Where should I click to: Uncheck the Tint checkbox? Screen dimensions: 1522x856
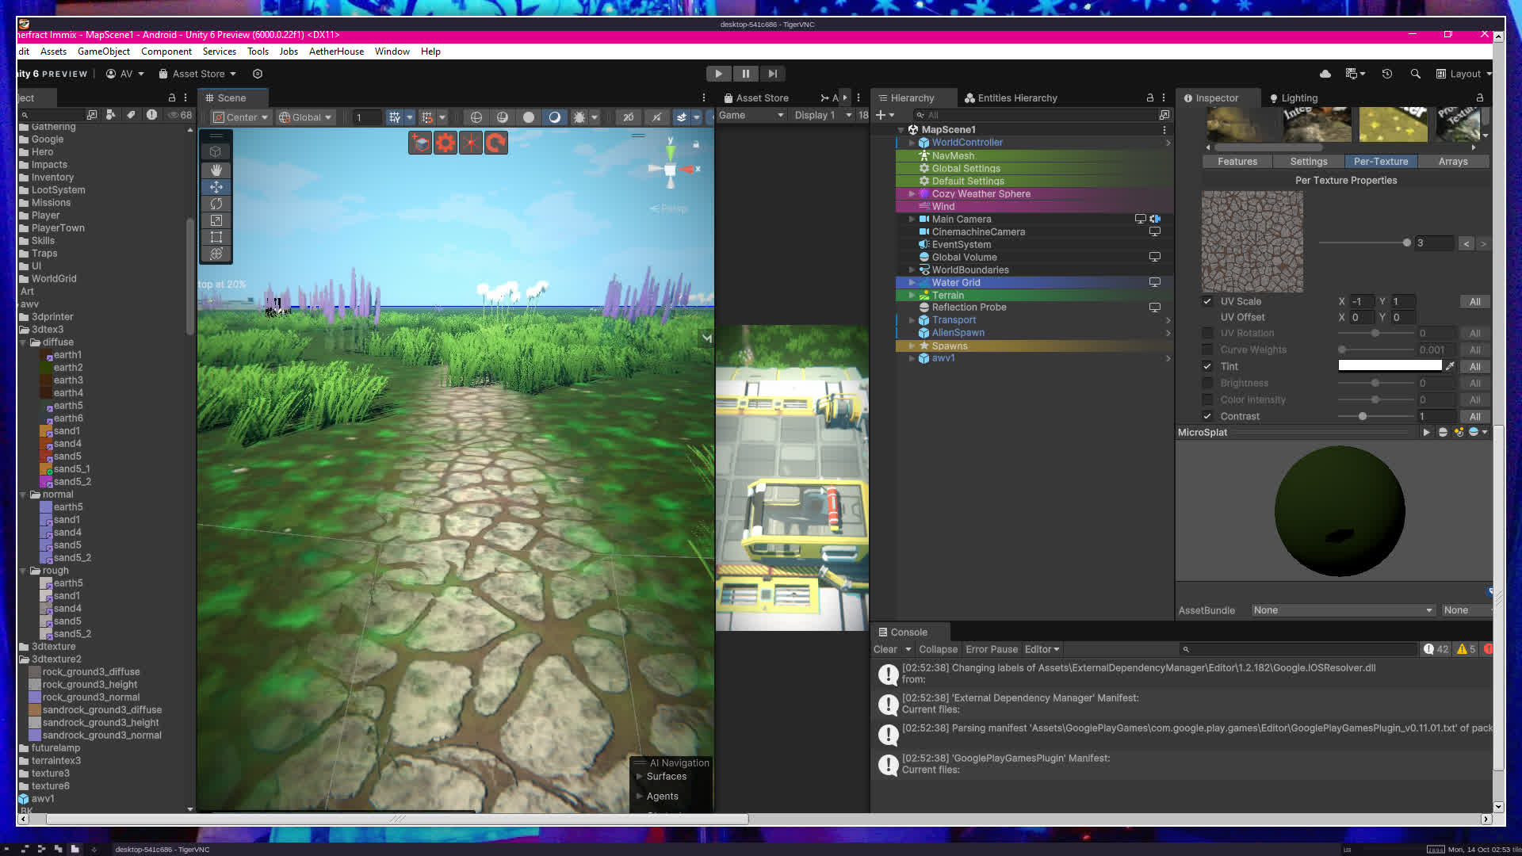(1207, 367)
